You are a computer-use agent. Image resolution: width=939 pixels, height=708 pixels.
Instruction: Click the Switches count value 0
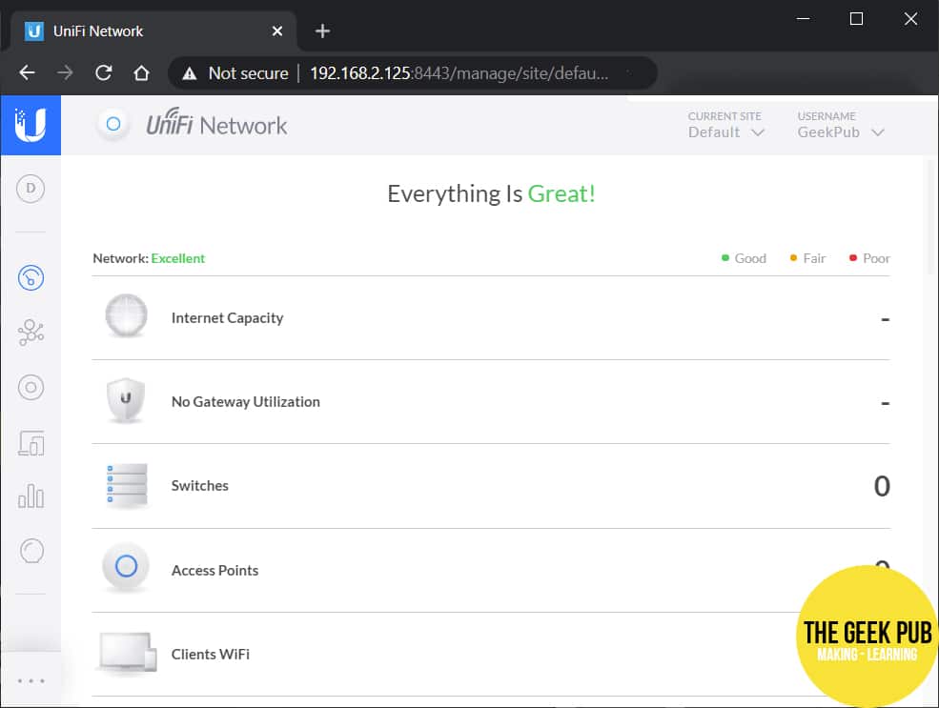pyautogui.click(x=882, y=485)
